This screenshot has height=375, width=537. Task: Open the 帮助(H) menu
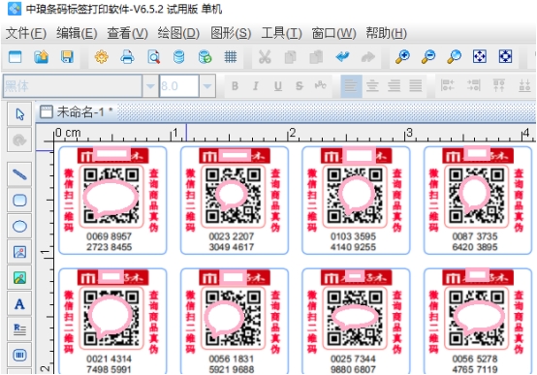point(386,33)
